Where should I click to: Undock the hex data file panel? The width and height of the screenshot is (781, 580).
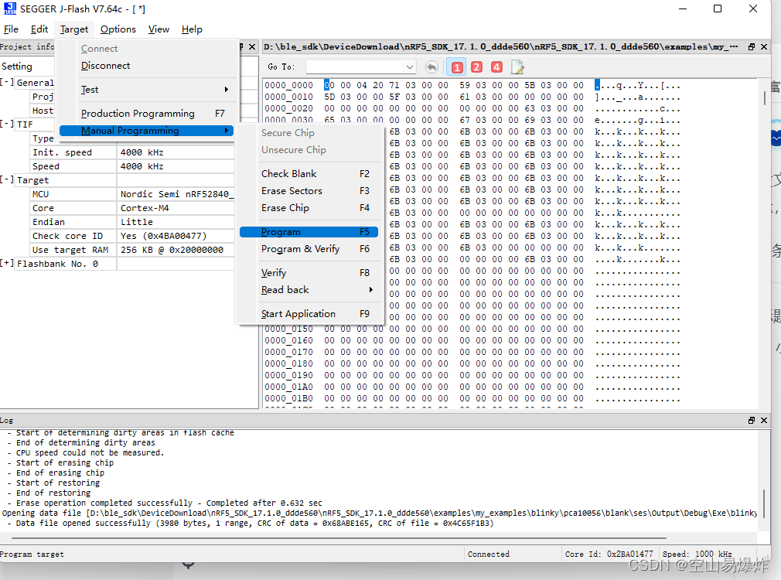point(752,47)
